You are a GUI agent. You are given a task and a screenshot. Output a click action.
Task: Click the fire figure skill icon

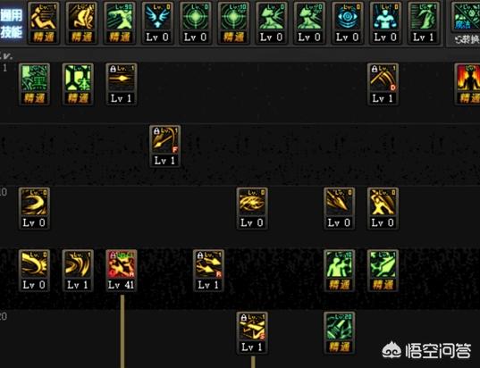467,84
